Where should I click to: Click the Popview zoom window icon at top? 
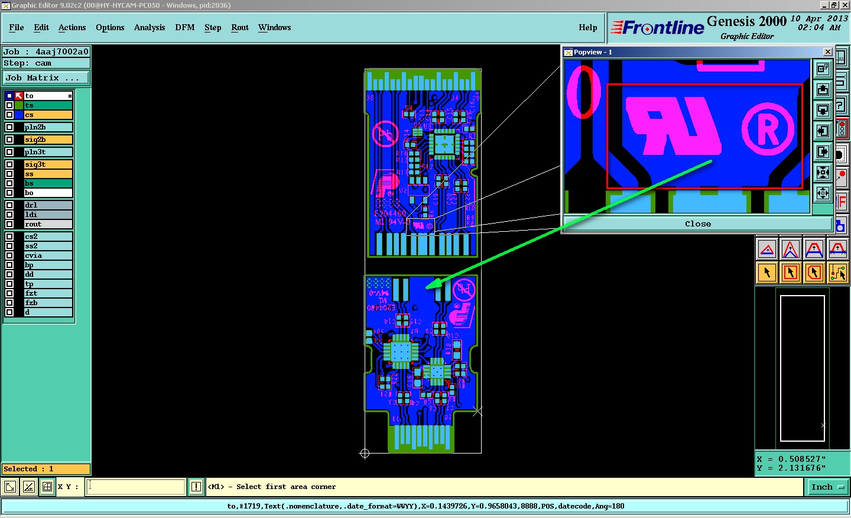click(x=823, y=69)
